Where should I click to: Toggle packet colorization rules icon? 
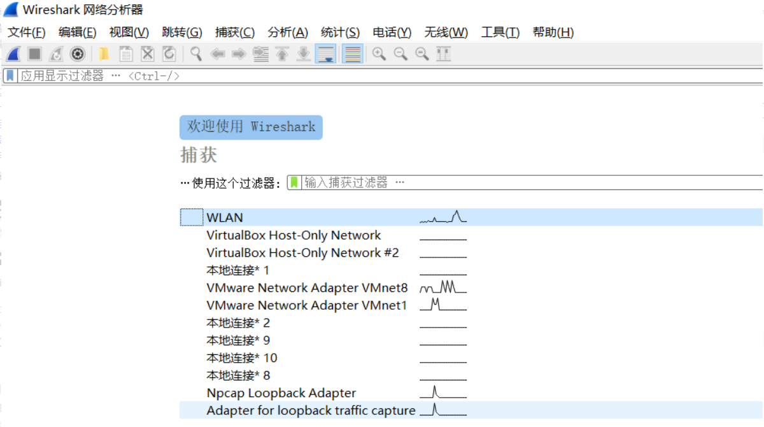[x=352, y=54]
